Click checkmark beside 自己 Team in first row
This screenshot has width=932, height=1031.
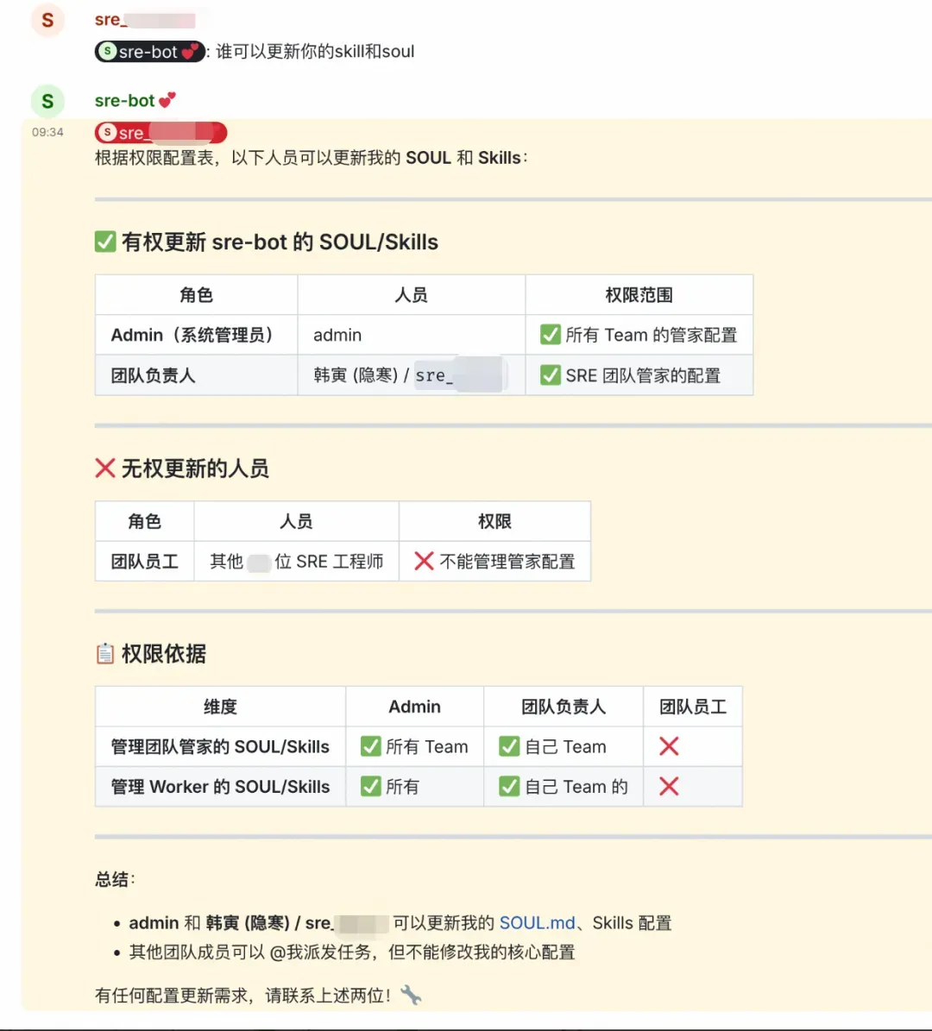(x=509, y=746)
